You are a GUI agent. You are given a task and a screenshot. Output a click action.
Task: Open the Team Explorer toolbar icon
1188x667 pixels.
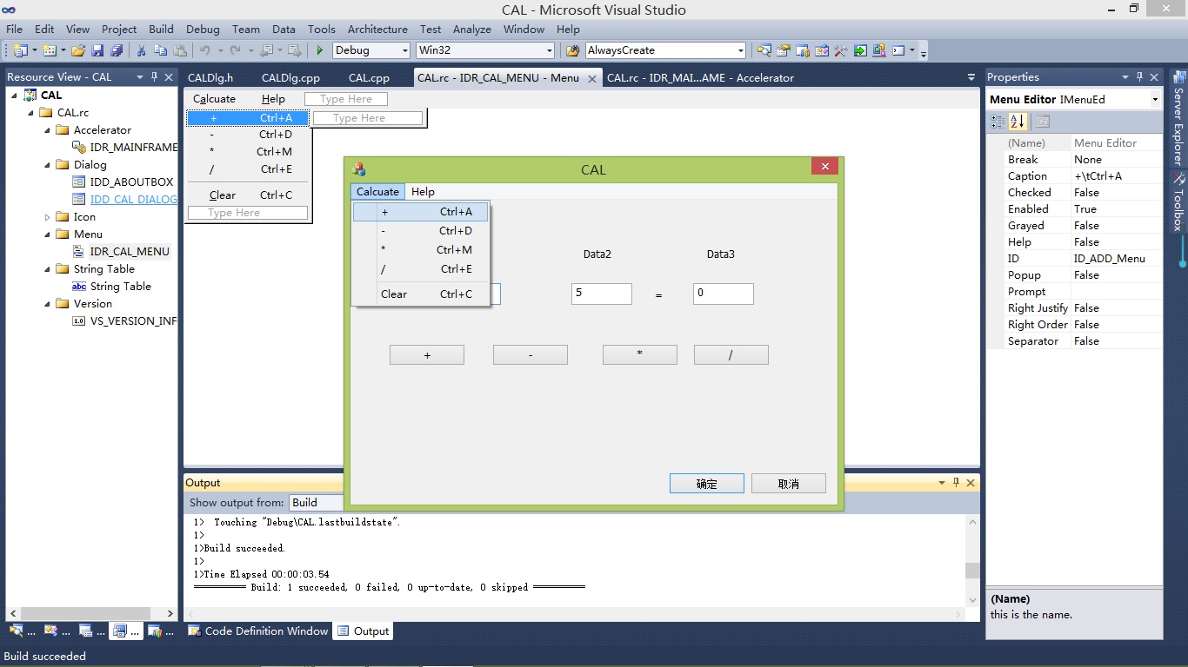pos(803,50)
